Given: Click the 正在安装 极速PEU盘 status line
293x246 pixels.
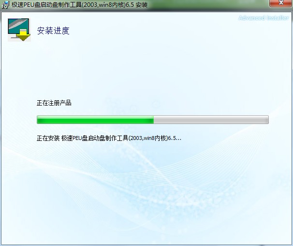Looking at the screenshot, I should coord(109,138).
